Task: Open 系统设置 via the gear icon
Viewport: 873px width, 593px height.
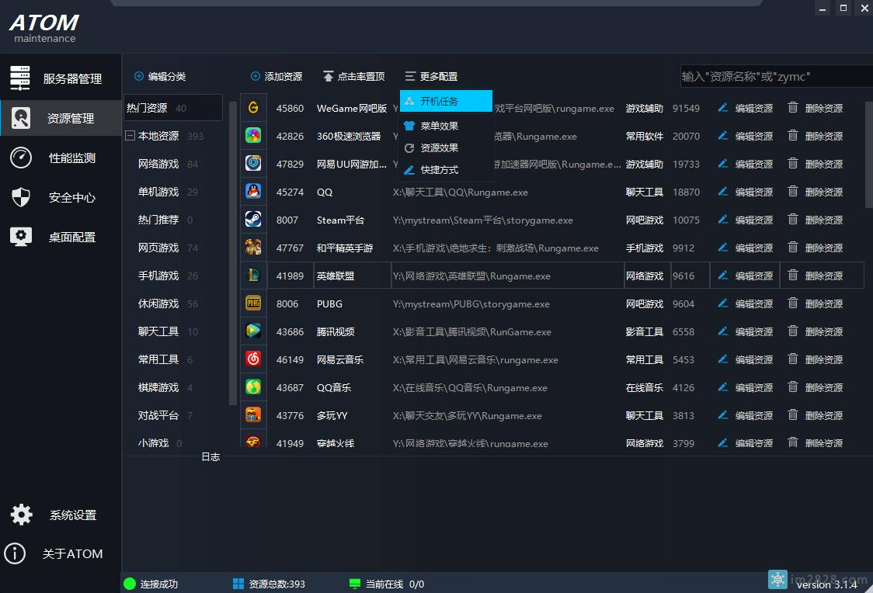Action: (21, 514)
